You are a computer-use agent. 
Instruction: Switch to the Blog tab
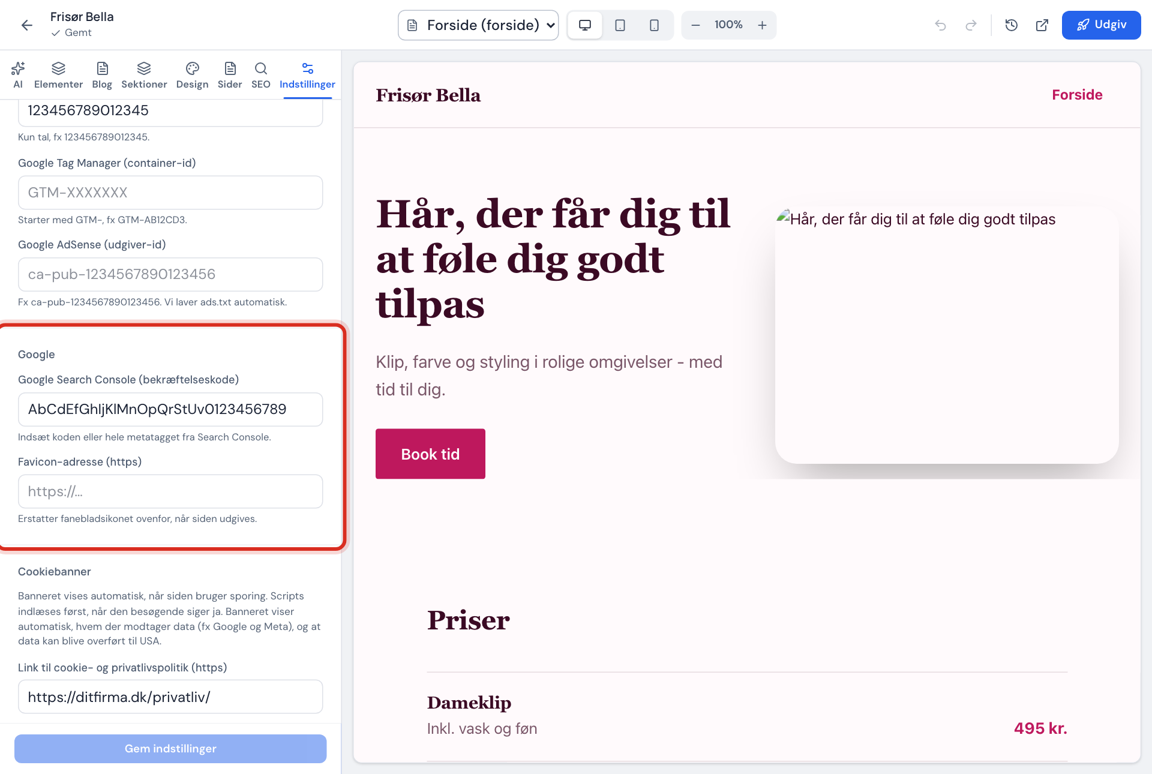[102, 75]
